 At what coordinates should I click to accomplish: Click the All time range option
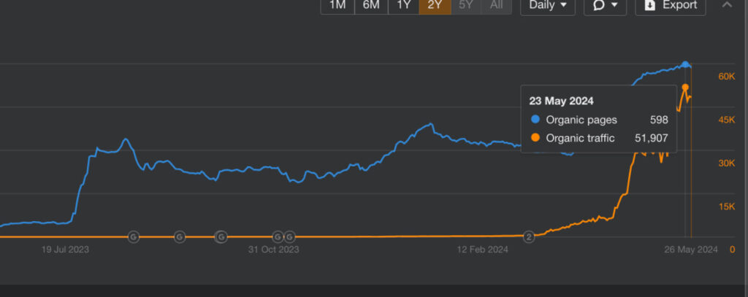[x=496, y=5]
